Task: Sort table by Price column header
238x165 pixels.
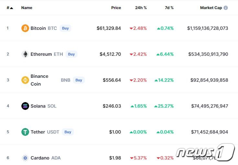Action: (x=116, y=8)
